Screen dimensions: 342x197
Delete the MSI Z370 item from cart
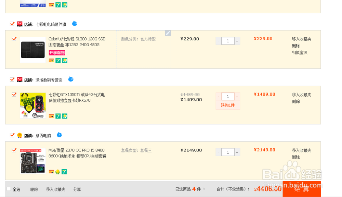coord(296,157)
